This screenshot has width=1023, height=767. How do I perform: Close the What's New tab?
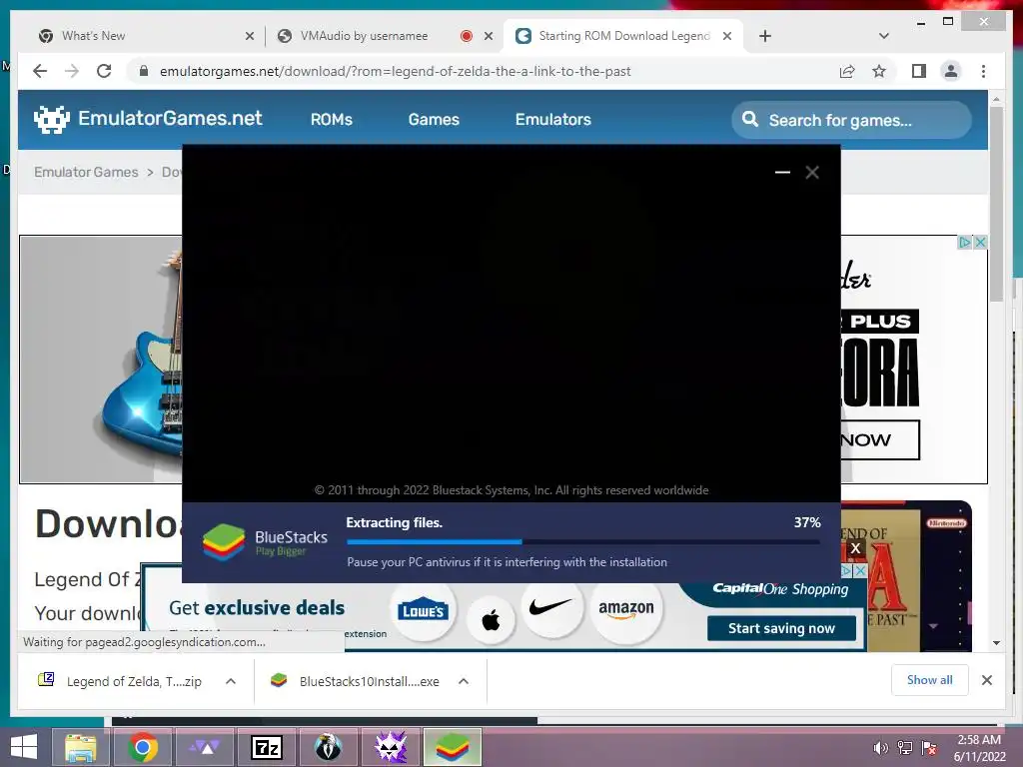pos(249,36)
